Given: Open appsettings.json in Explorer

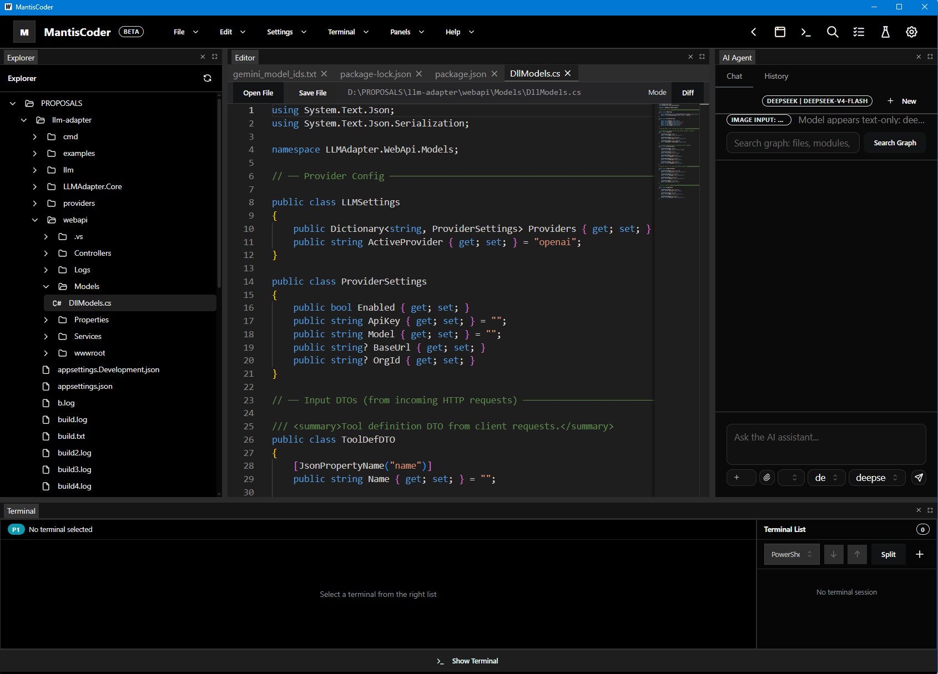Looking at the screenshot, I should pos(85,386).
